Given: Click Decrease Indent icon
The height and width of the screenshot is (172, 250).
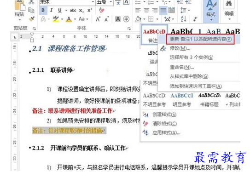Looking at the screenshot, I should [180, 2].
